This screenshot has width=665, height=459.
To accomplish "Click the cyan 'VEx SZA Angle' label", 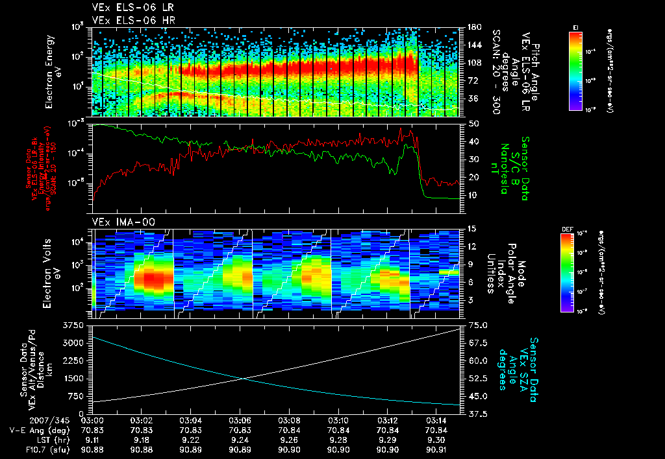I will [x=518, y=370].
